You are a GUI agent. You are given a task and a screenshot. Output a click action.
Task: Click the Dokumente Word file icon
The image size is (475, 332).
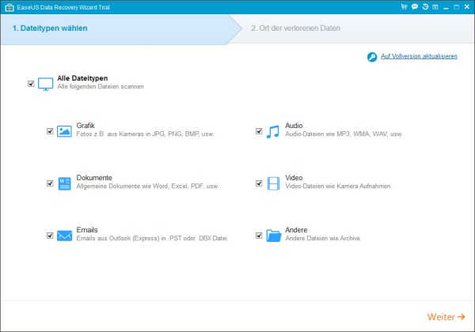pos(64,183)
